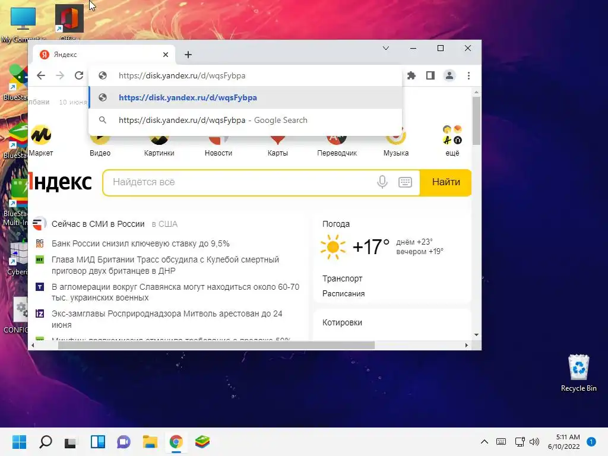
Task: Focus the Найдётся всё search field
Action: point(240,182)
